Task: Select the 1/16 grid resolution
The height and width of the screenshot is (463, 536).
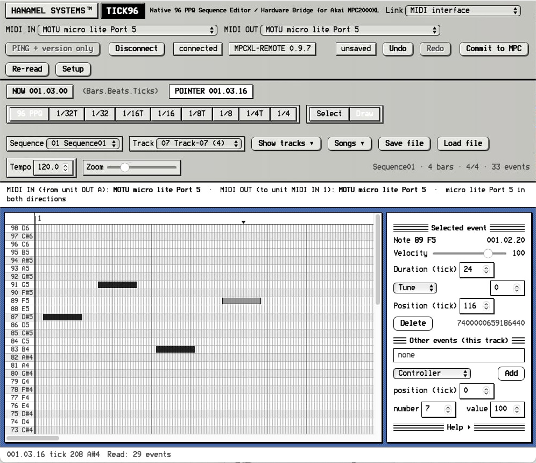Action: coord(166,114)
